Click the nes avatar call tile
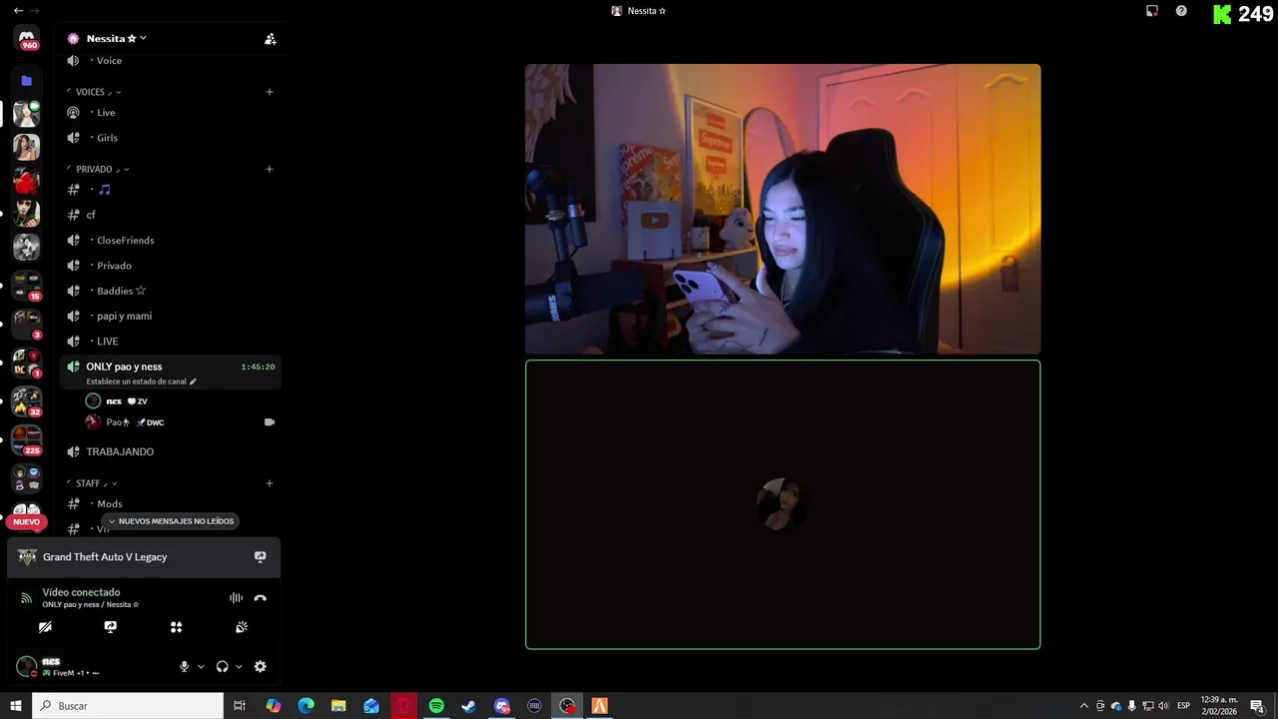This screenshot has width=1278, height=719. (783, 504)
